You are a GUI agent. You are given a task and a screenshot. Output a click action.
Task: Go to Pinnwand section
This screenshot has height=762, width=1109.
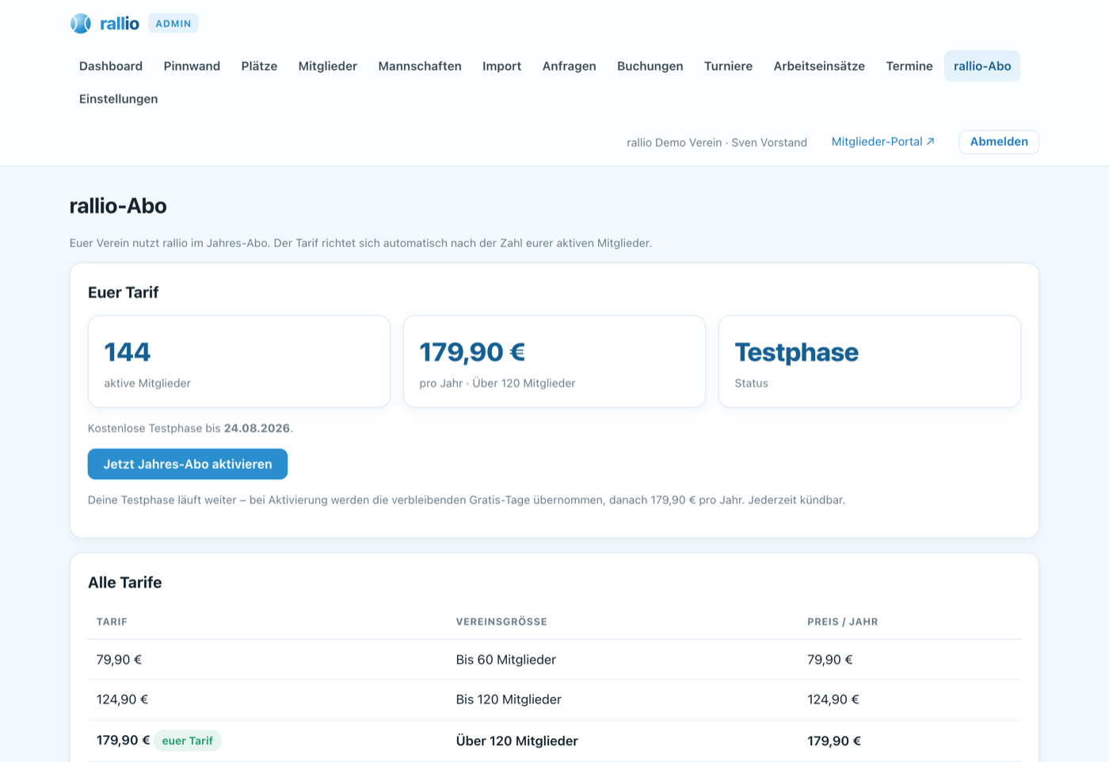192,66
